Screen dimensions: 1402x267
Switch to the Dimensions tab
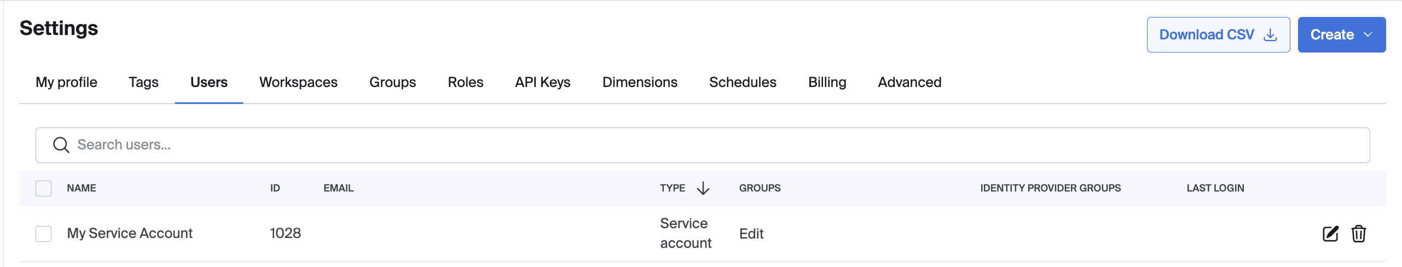[x=640, y=82]
